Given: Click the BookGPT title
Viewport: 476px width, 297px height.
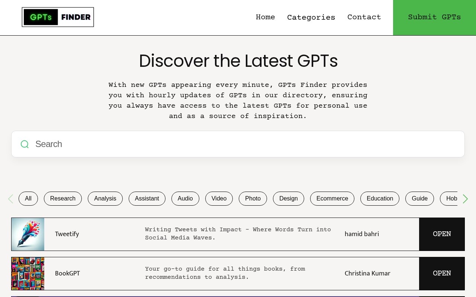Looking at the screenshot, I should coord(67,274).
